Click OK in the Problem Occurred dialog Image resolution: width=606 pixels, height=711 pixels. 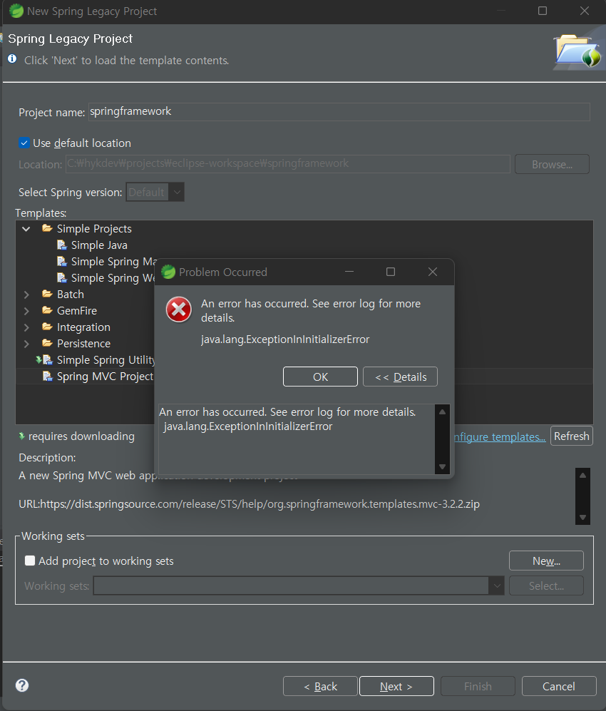coord(320,377)
